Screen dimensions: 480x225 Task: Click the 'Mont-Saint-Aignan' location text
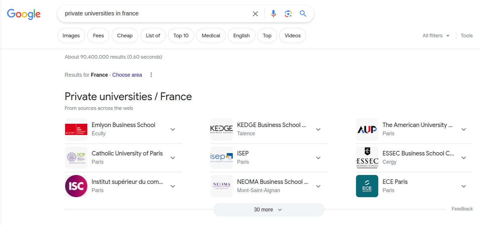pos(259,190)
